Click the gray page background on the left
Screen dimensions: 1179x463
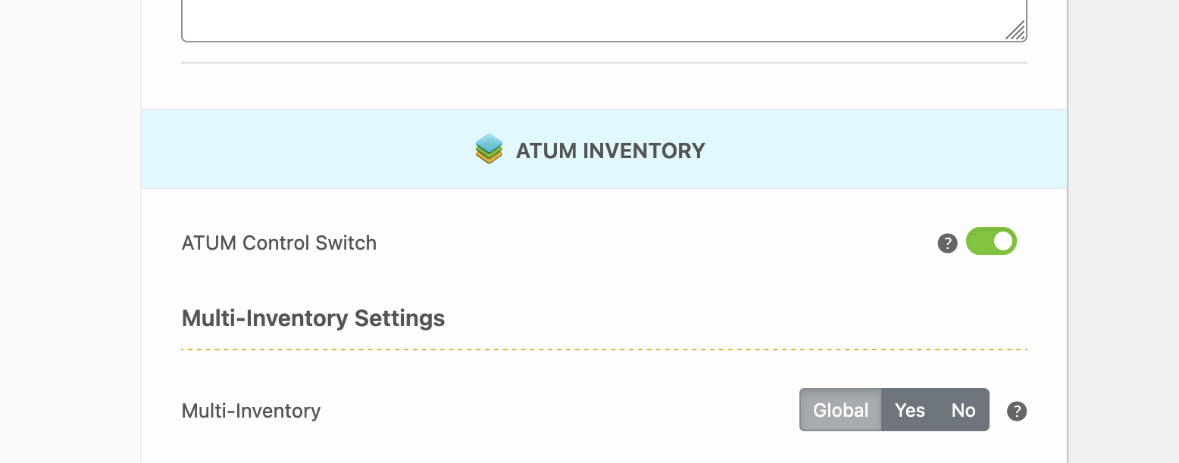[68, 227]
